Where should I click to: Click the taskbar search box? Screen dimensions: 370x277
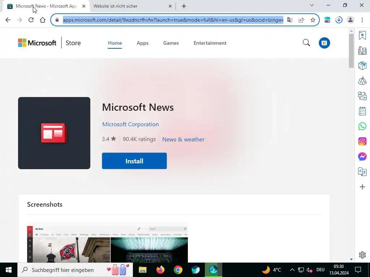click(x=75, y=270)
